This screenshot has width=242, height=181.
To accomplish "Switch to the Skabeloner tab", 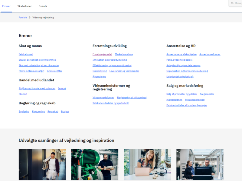I will pyautogui.click(x=24, y=6).
